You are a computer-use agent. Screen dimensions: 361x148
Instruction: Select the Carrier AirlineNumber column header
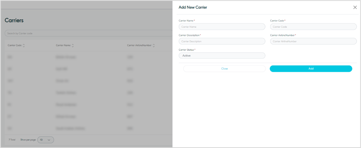point(139,45)
